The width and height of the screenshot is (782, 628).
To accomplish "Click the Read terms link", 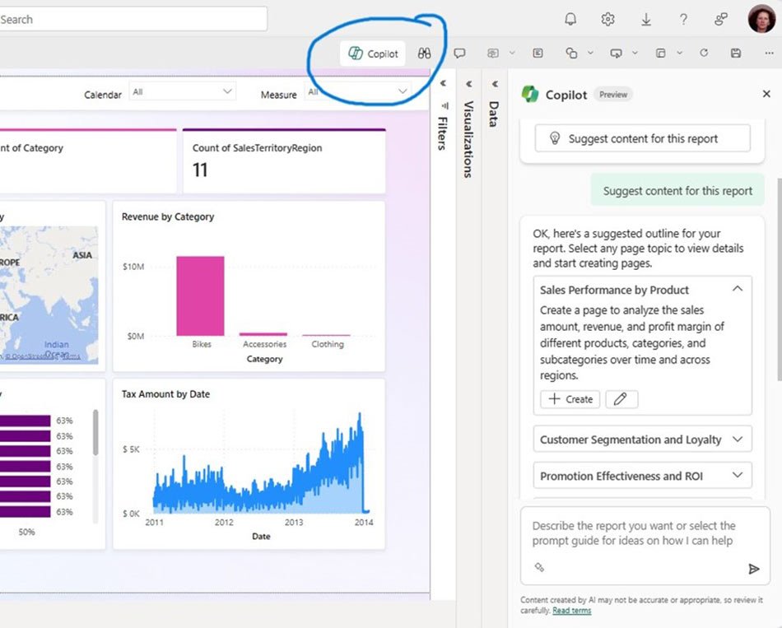I will [x=571, y=611].
